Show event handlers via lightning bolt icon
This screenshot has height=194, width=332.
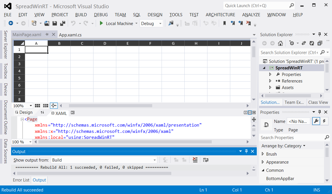324,121
